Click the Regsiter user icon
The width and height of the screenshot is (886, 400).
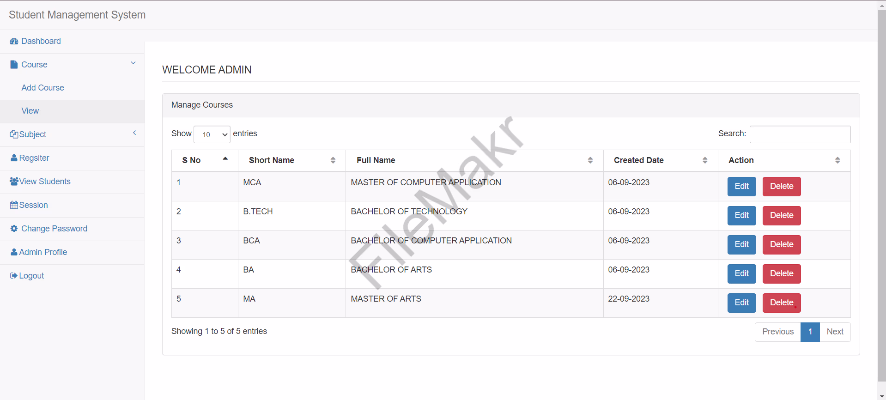coord(14,158)
